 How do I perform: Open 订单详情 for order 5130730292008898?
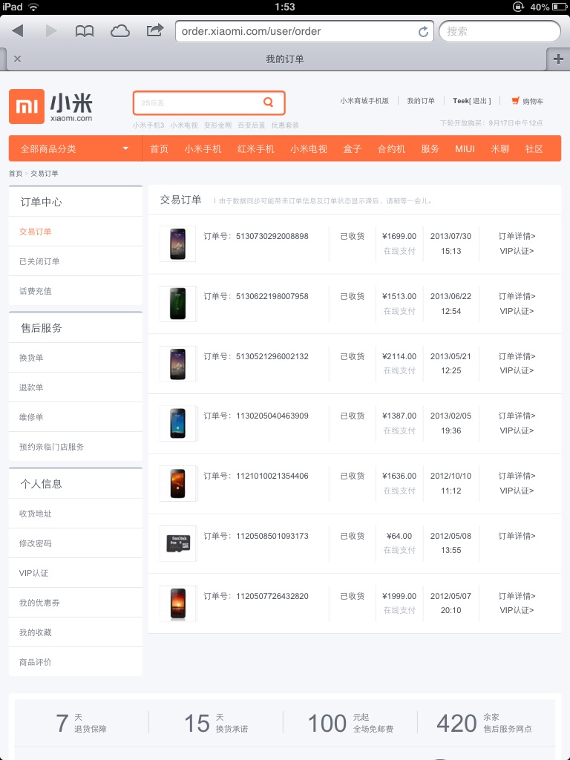tap(517, 236)
